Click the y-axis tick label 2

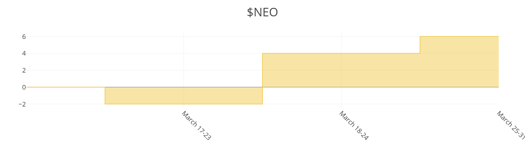pos(24,70)
